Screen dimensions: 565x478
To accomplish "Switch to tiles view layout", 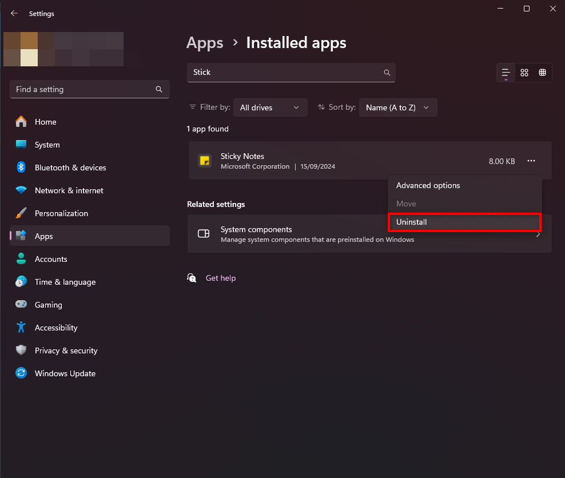I will 524,73.
